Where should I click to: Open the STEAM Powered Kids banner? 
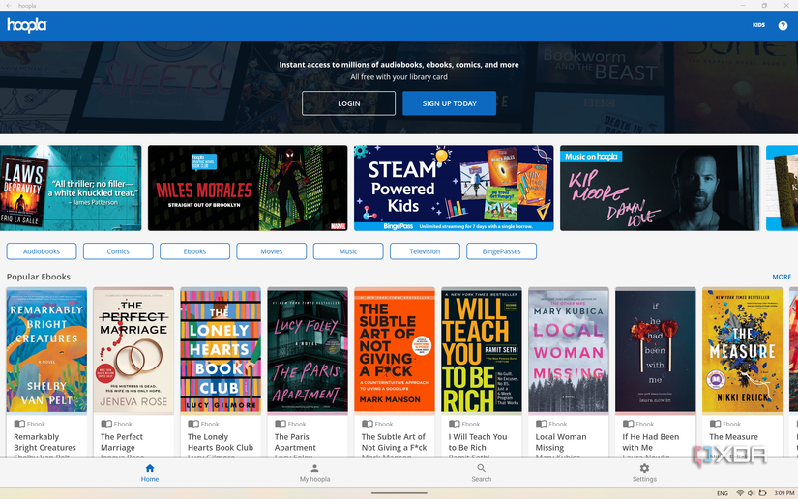tap(454, 189)
